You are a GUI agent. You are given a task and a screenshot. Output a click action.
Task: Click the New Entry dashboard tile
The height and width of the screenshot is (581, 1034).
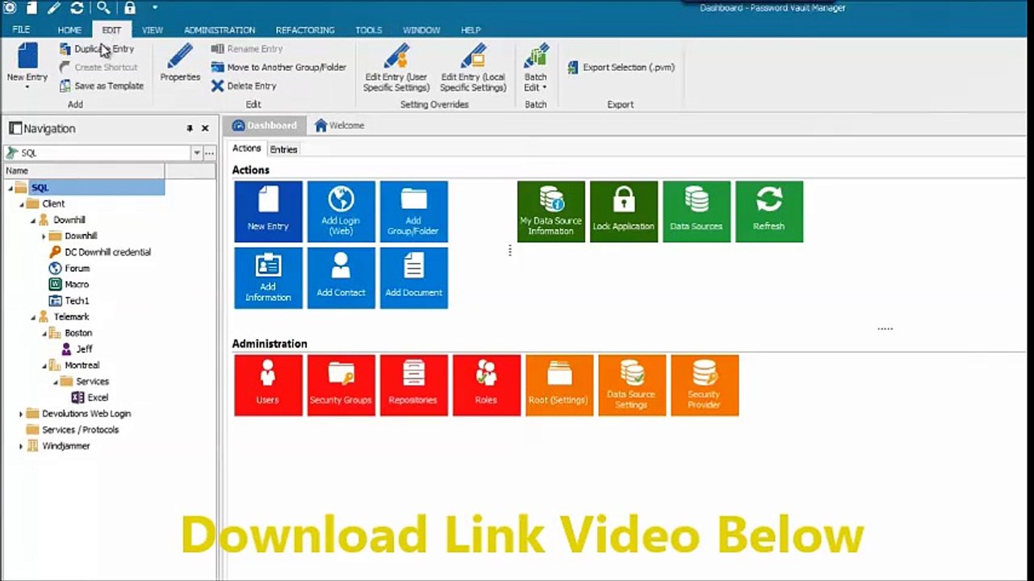268,211
